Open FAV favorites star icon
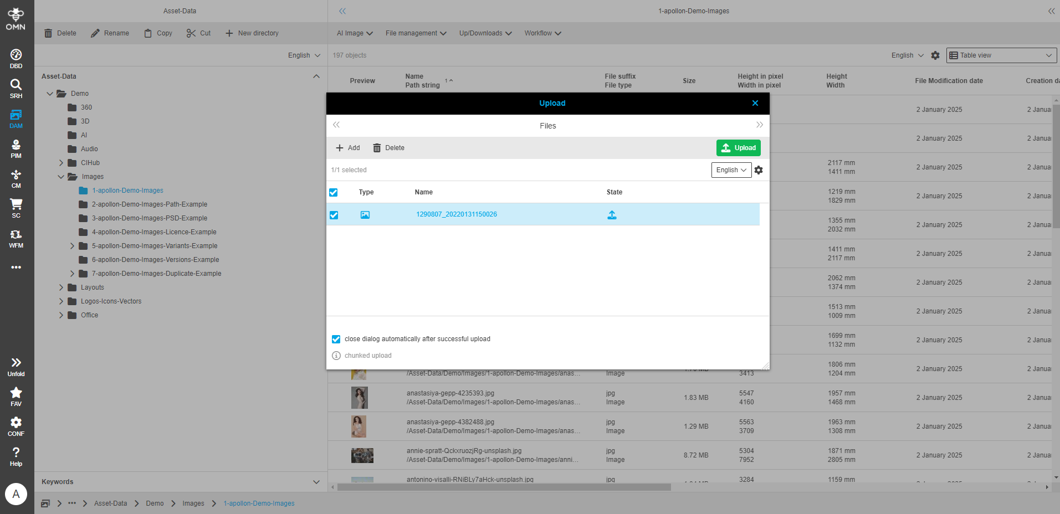Image resolution: width=1060 pixels, height=514 pixels. tap(16, 396)
